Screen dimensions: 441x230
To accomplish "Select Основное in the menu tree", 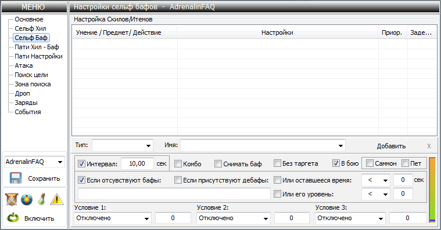I will pos(29,19).
